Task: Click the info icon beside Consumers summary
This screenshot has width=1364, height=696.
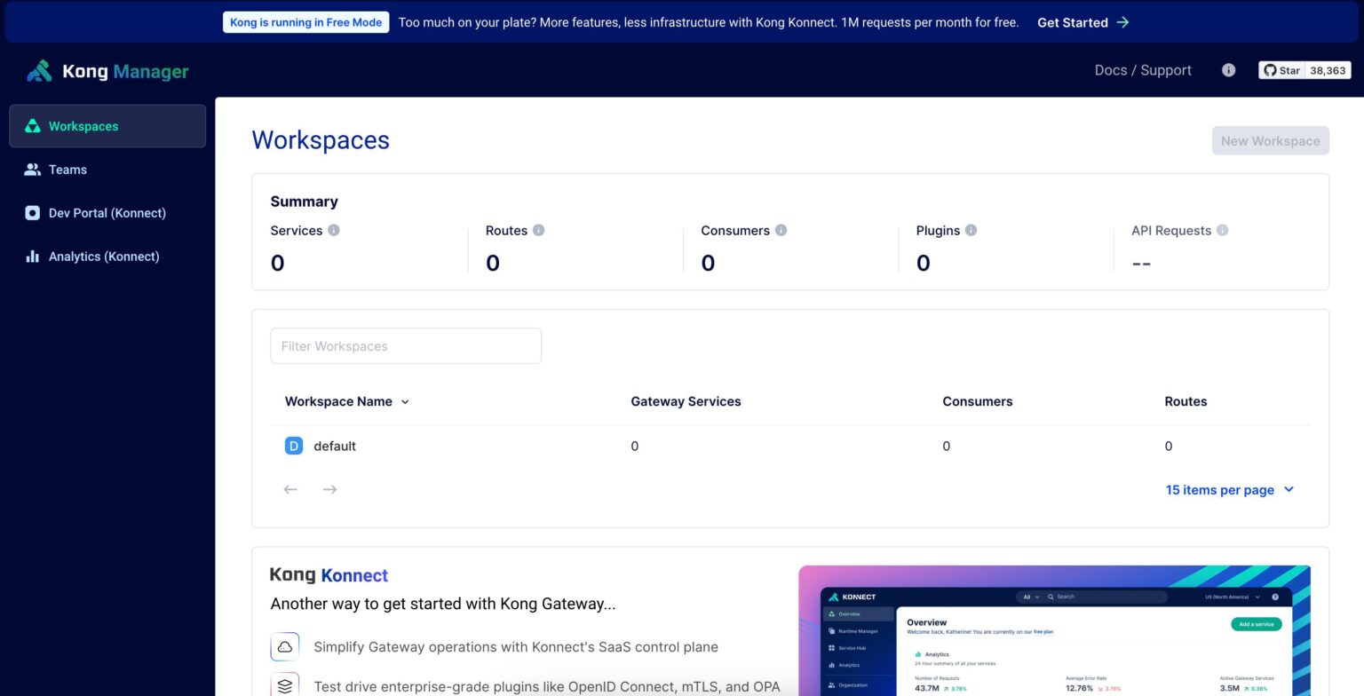Action: [781, 230]
